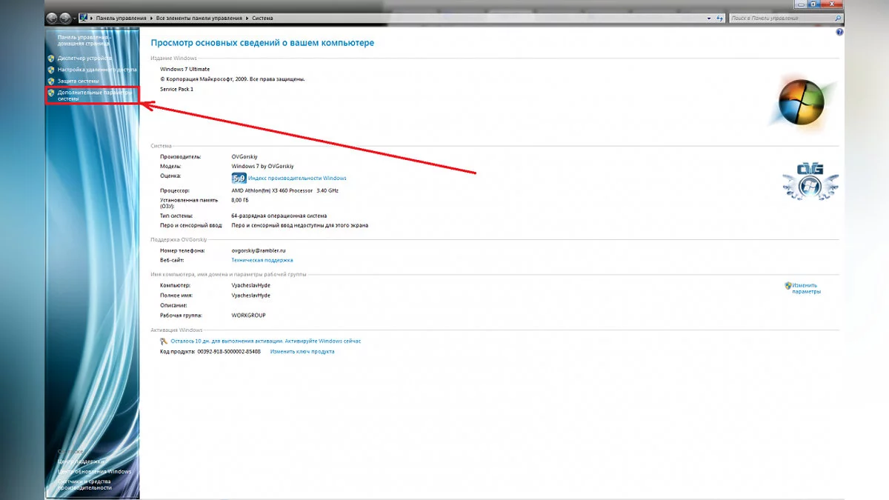Select '8,00 ГБ' installed memory value
889x500 pixels.
241,200
